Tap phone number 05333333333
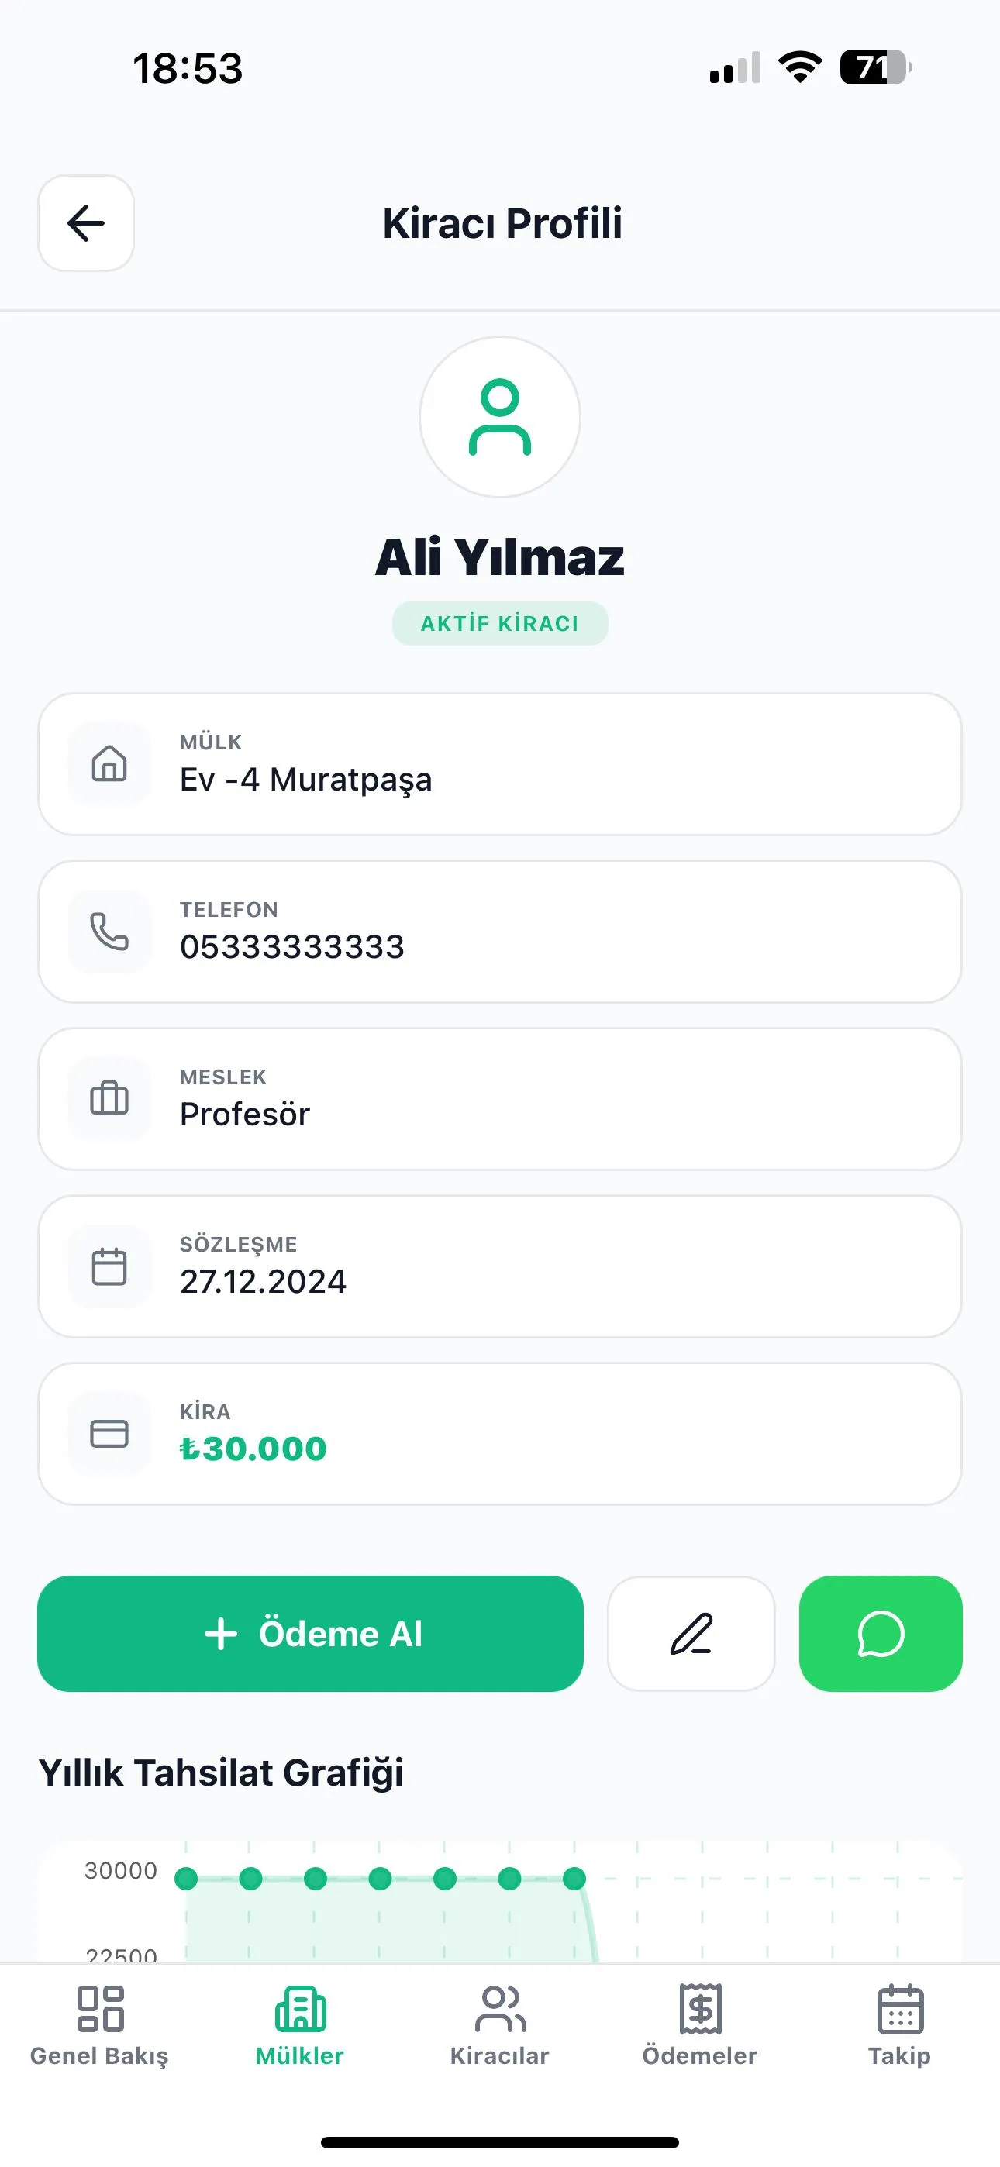Viewport: 1000px width, 2167px height. 292,946
